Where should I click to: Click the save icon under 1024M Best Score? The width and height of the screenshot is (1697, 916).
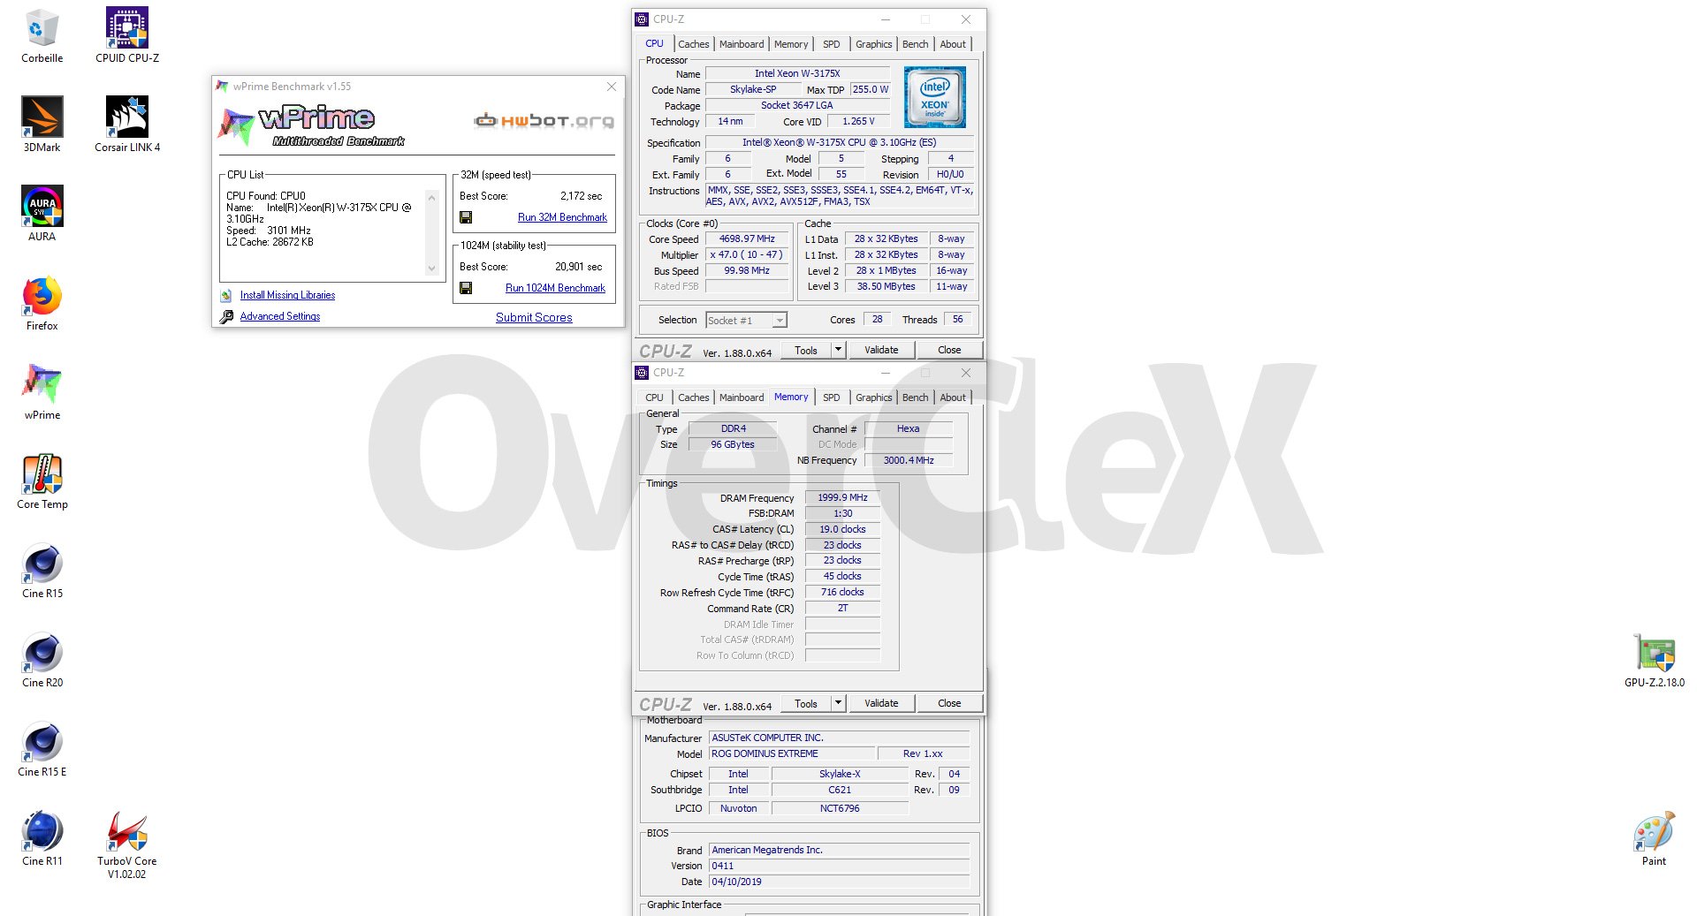pyautogui.click(x=466, y=288)
